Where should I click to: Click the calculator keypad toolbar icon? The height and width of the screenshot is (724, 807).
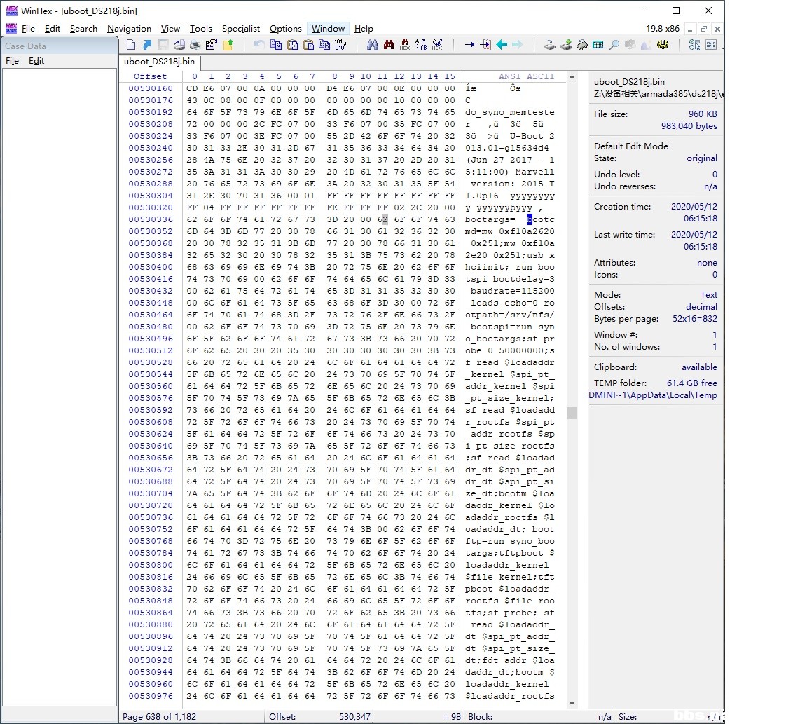point(598,46)
